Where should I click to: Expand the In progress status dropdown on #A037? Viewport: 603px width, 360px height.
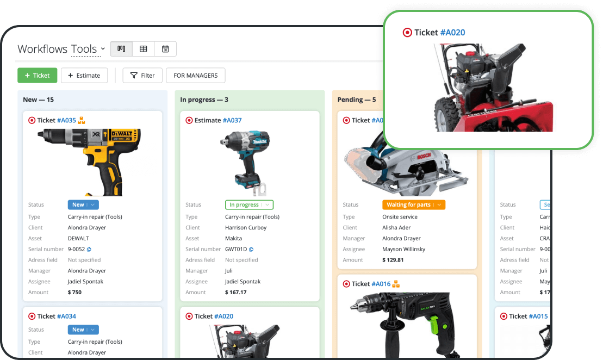(x=249, y=204)
